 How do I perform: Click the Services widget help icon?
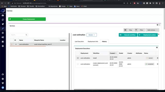coord(158,25)
